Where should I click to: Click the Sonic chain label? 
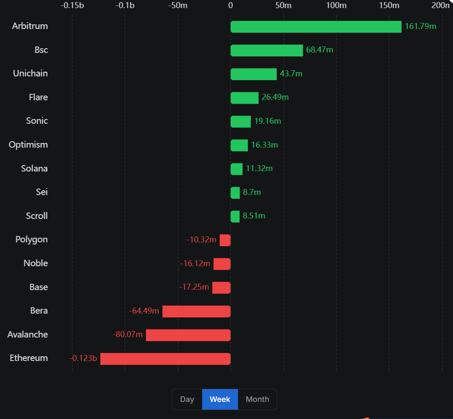(37, 121)
